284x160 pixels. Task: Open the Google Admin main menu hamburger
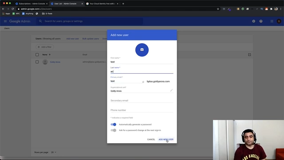coord(5,21)
